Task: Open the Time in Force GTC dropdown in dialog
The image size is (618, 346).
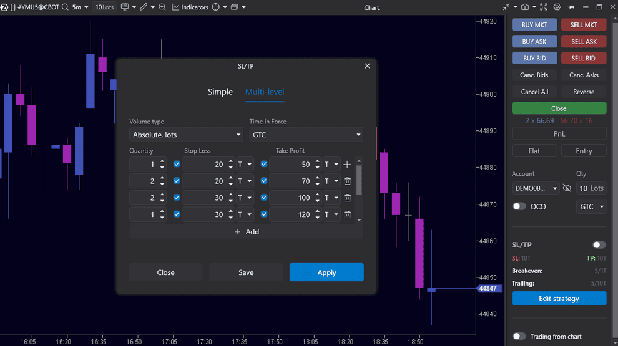Action: (306, 135)
